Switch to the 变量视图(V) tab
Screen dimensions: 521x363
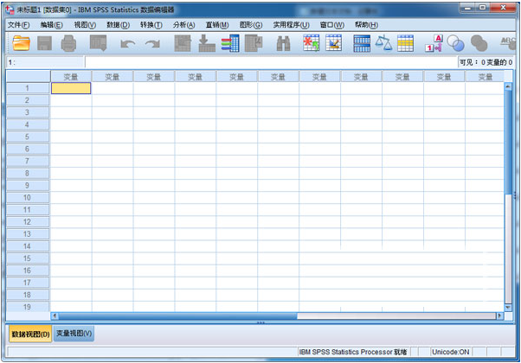pyautogui.click(x=74, y=333)
